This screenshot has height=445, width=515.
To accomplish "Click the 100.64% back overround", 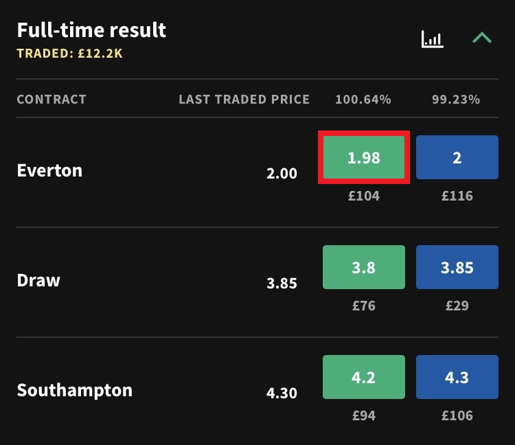I will (363, 100).
